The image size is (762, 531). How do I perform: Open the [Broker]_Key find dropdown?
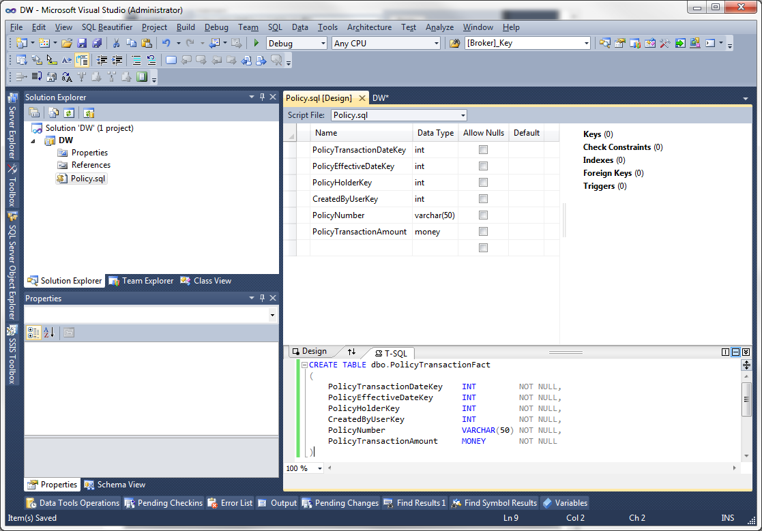[586, 43]
